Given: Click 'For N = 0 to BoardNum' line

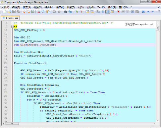Looking at the screenshot, I should pos(44,99).
